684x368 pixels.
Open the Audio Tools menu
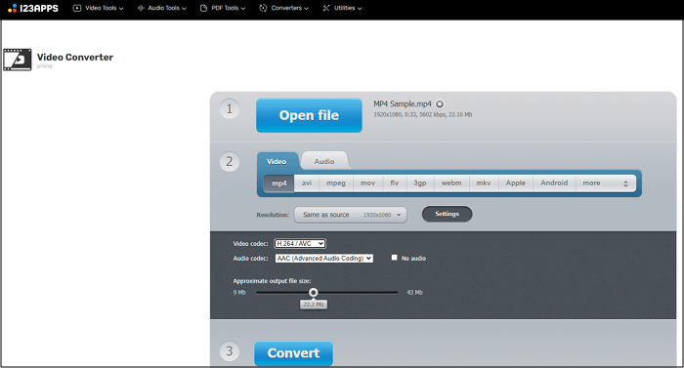pyautogui.click(x=162, y=8)
